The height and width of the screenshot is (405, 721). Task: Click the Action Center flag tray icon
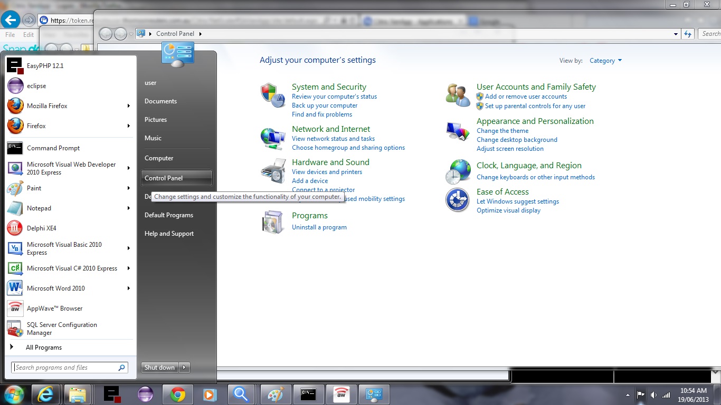point(641,395)
